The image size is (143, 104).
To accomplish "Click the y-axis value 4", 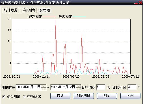I will point(10,63).
